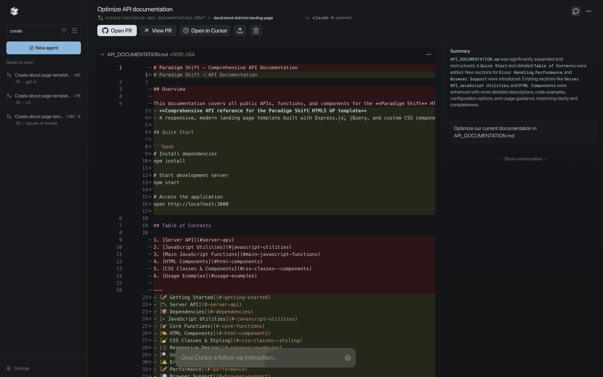
Task: Click Show conversation
Action: (523, 159)
